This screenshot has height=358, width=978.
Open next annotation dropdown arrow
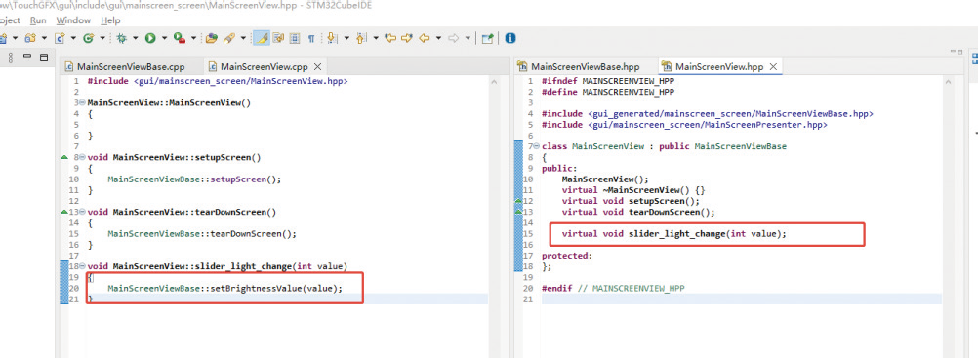pyautogui.click(x=346, y=38)
